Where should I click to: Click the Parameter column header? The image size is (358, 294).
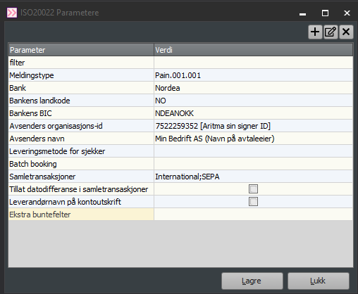point(81,50)
